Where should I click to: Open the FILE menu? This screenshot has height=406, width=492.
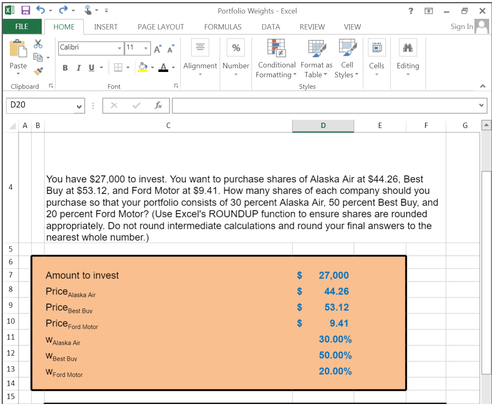click(x=22, y=26)
